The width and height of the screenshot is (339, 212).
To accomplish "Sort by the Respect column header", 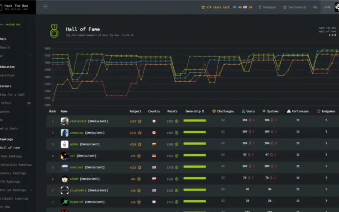I will pyautogui.click(x=135, y=111).
